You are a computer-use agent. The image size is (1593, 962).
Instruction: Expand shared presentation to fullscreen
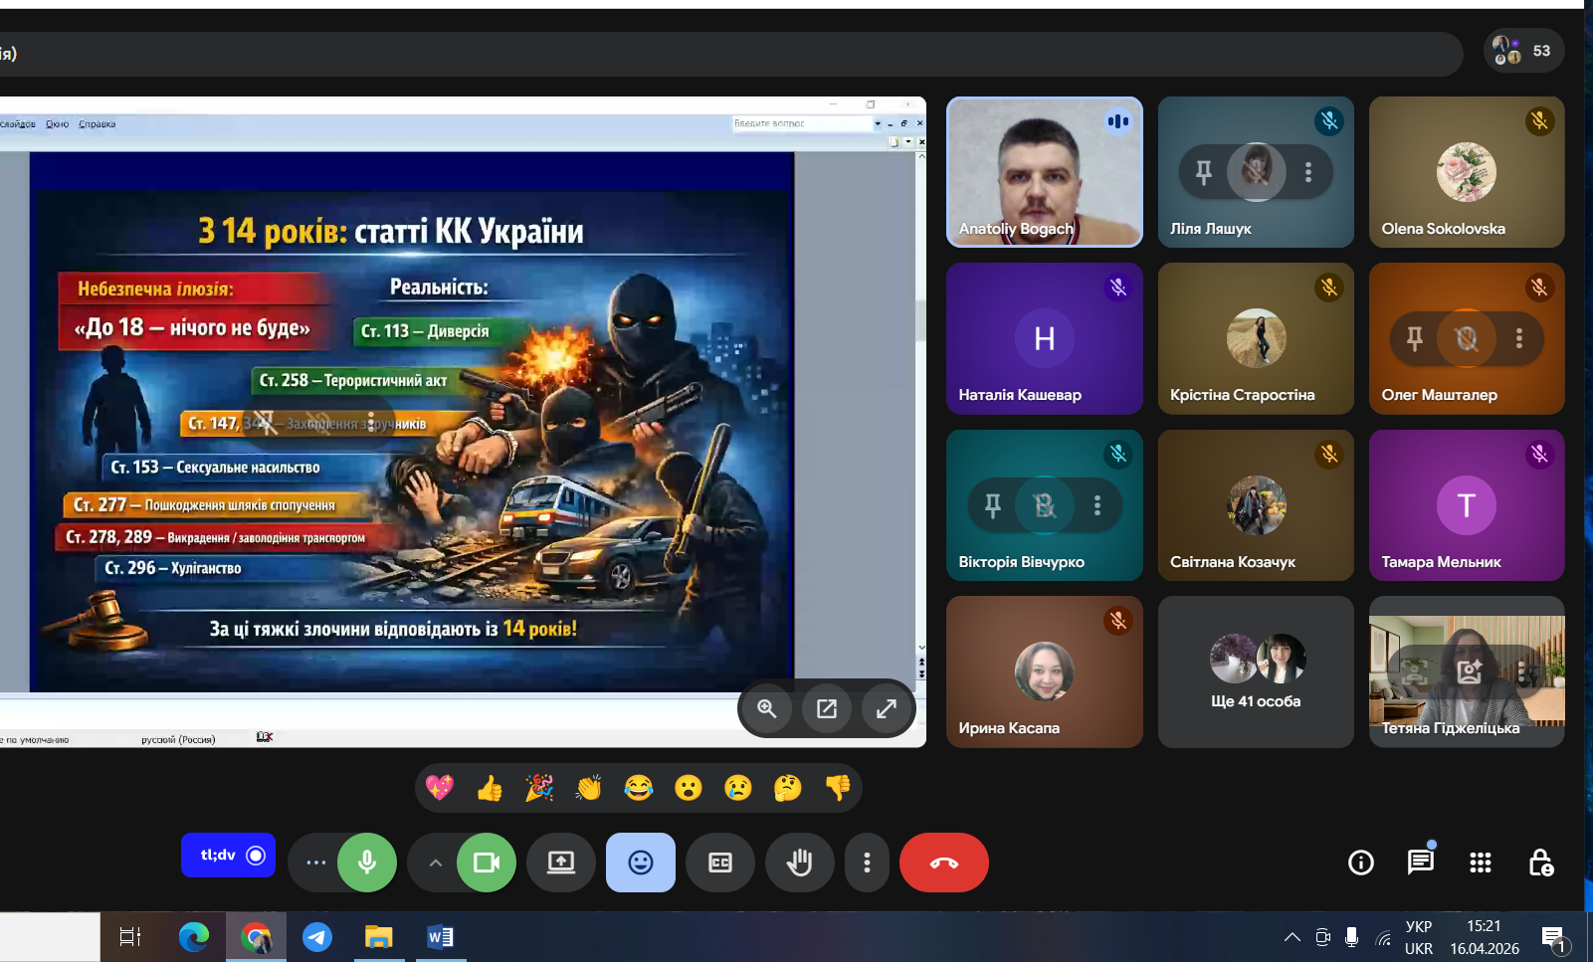pyautogui.click(x=886, y=708)
